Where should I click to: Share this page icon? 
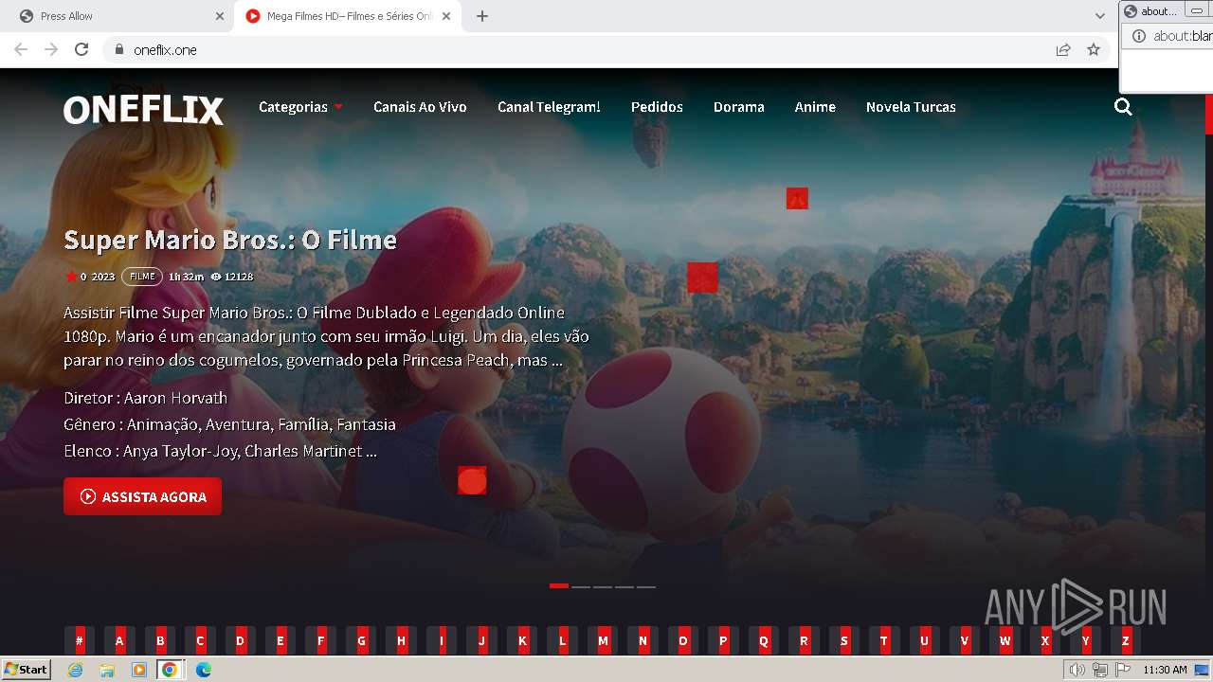pyautogui.click(x=1063, y=49)
